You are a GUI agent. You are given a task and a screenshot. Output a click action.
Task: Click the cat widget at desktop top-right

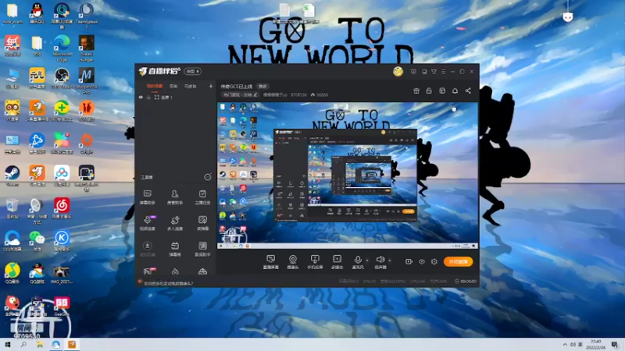click(x=568, y=16)
